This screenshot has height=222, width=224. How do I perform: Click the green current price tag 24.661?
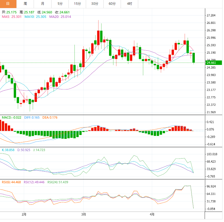(214, 63)
